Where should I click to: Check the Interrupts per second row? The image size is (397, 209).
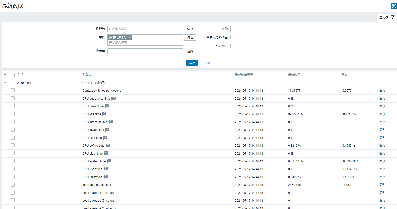(13, 185)
